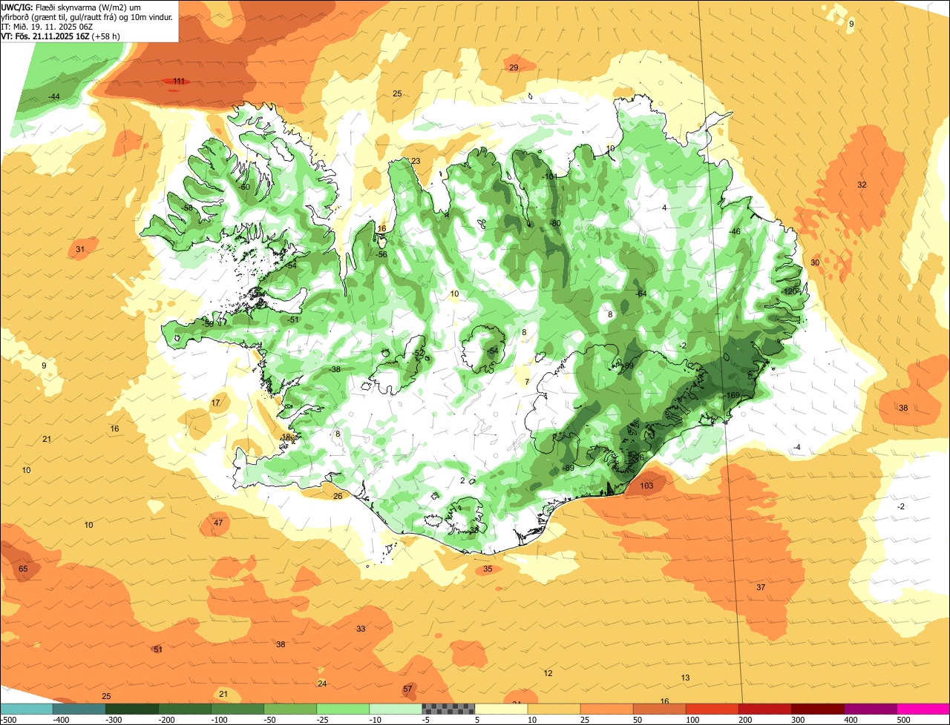Click the value -80 in north Iceland
Screen dimensions: 950x725
(554, 224)
